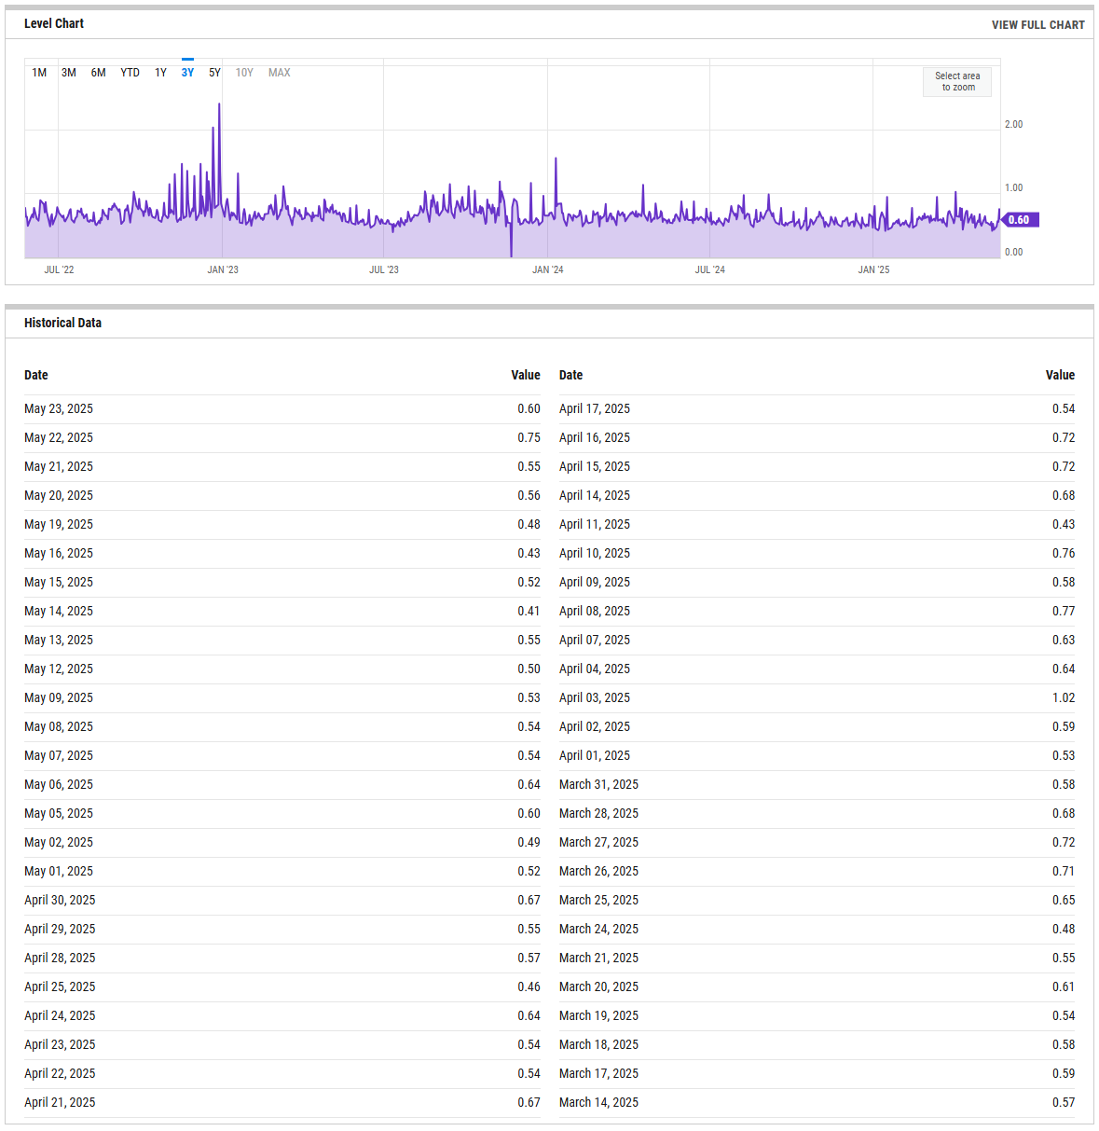This screenshot has height=1131, width=1099.
Task: Click the March 14, 2025 date
Action: (598, 1102)
